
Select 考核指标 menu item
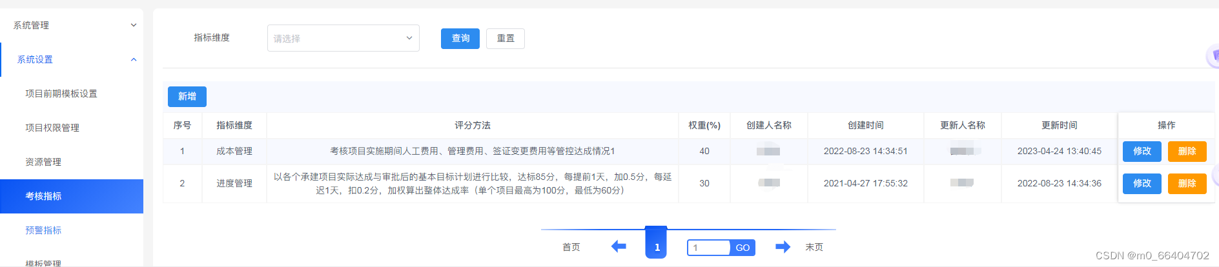click(72, 196)
